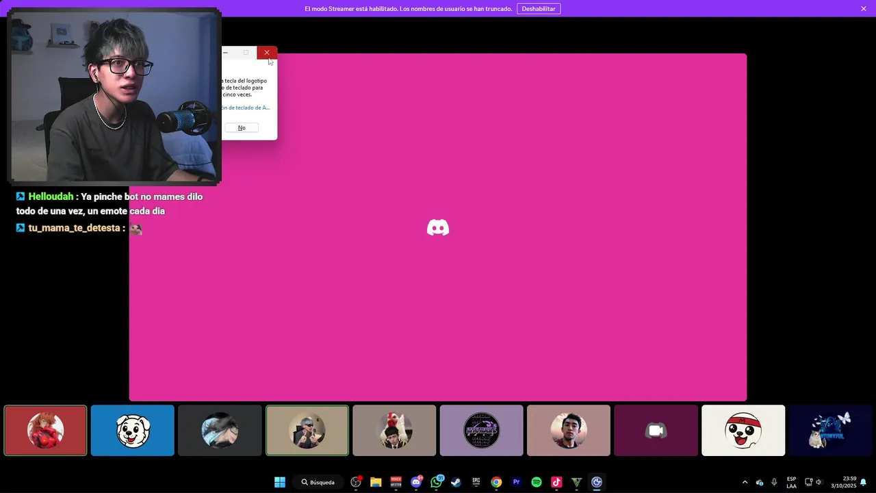
Task: Select the tile with man in black shirt
Action: click(569, 430)
